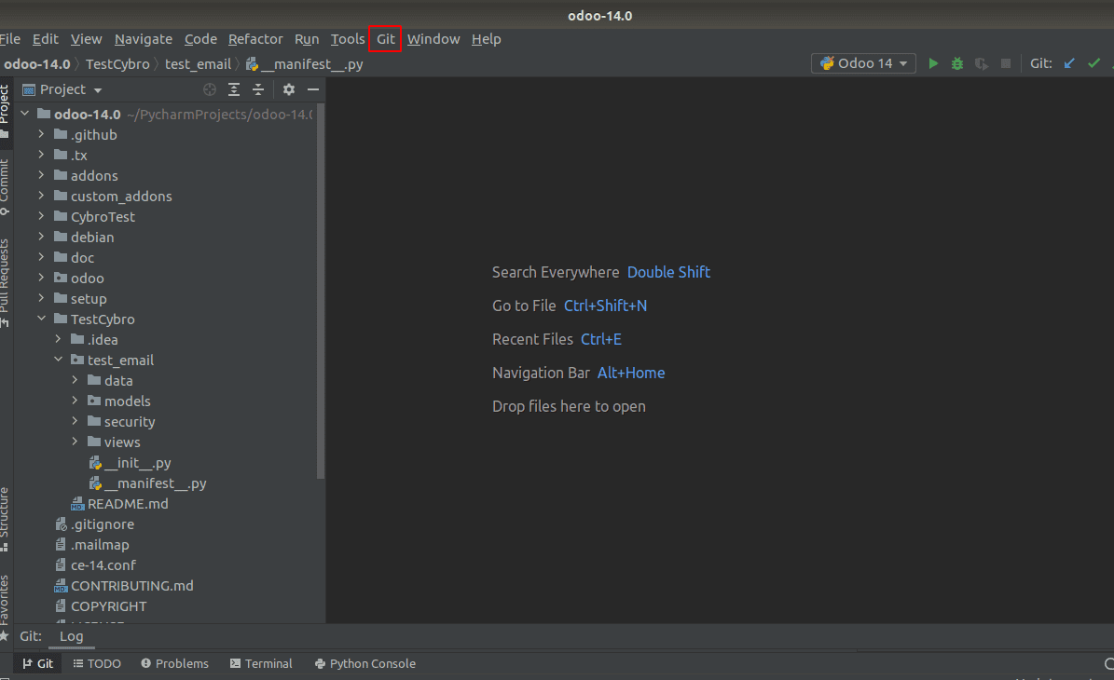1114x680 pixels.
Task: Select opened file with the crosshair icon
Action: (209, 88)
